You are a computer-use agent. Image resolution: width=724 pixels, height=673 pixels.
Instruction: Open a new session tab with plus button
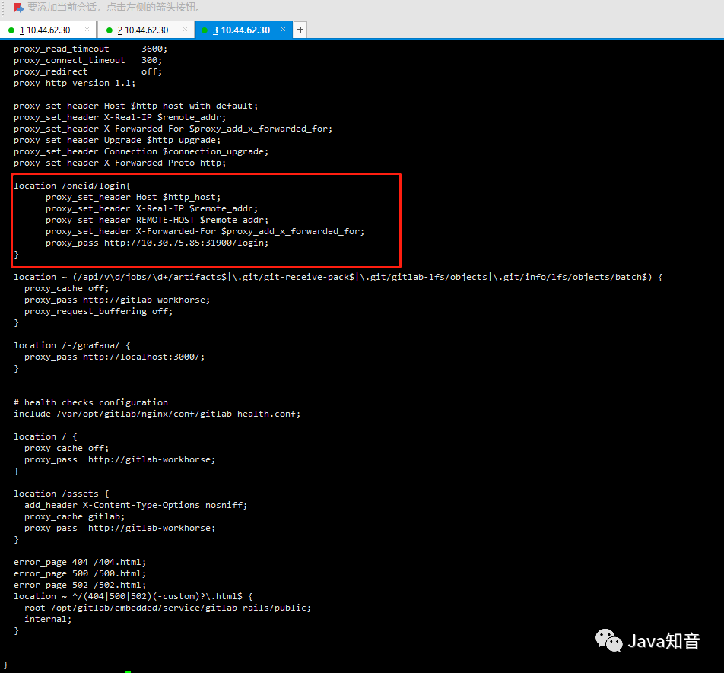coord(300,30)
